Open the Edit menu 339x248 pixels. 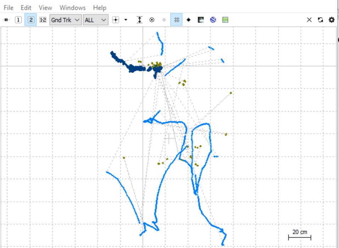(26, 8)
